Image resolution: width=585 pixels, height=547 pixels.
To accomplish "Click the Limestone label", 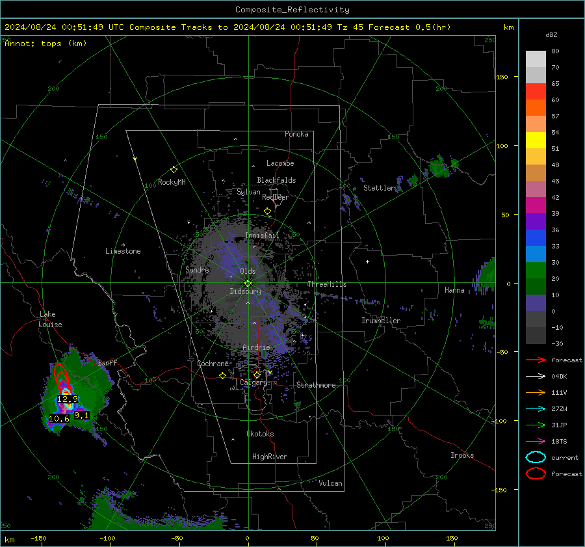I will [x=123, y=251].
